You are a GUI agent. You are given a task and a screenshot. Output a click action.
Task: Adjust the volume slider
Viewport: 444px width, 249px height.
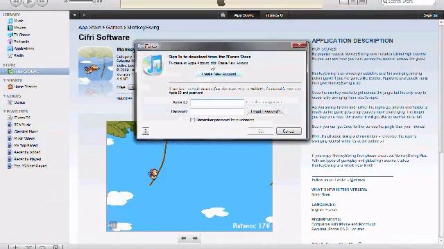(83, 1)
